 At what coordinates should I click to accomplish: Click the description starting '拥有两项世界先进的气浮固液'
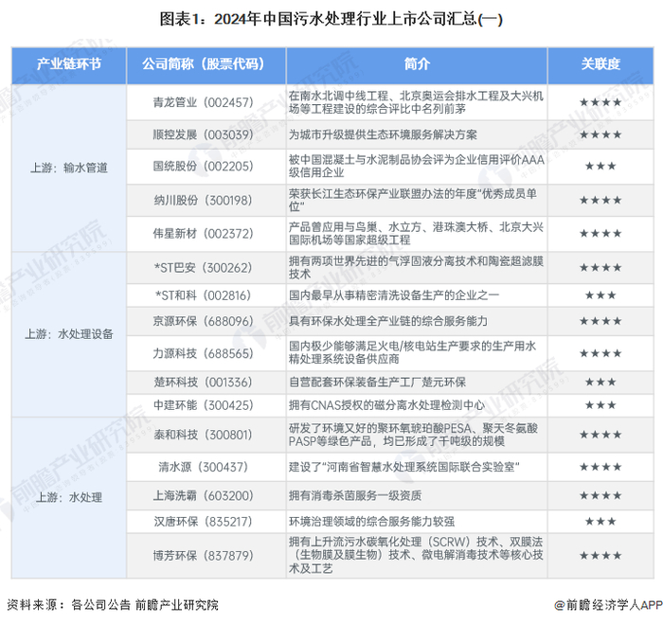click(x=416, y=268)
